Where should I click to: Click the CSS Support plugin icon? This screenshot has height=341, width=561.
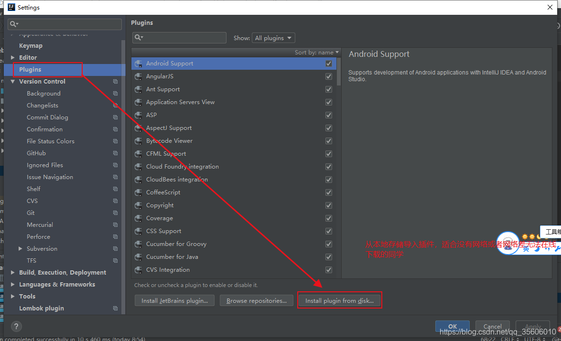(139, 231)
